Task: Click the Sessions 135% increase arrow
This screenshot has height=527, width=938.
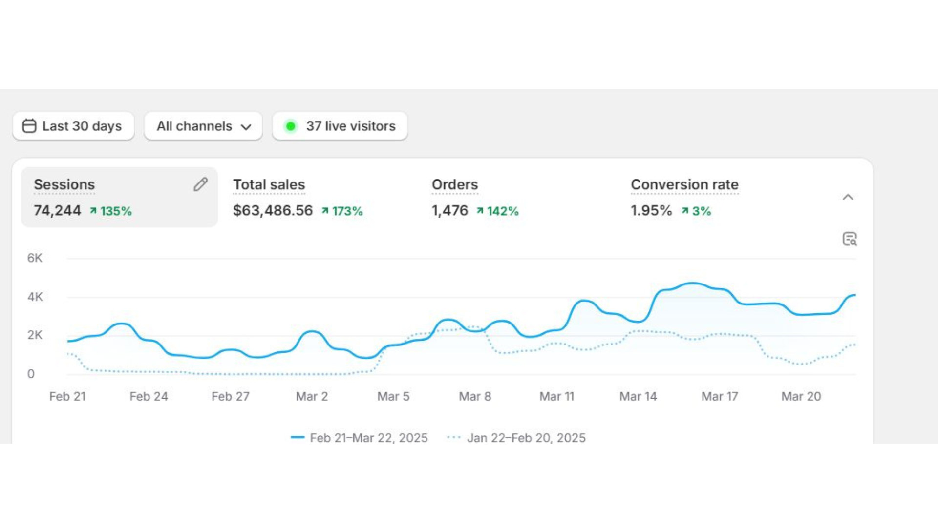Action: [x=93, y=211]
